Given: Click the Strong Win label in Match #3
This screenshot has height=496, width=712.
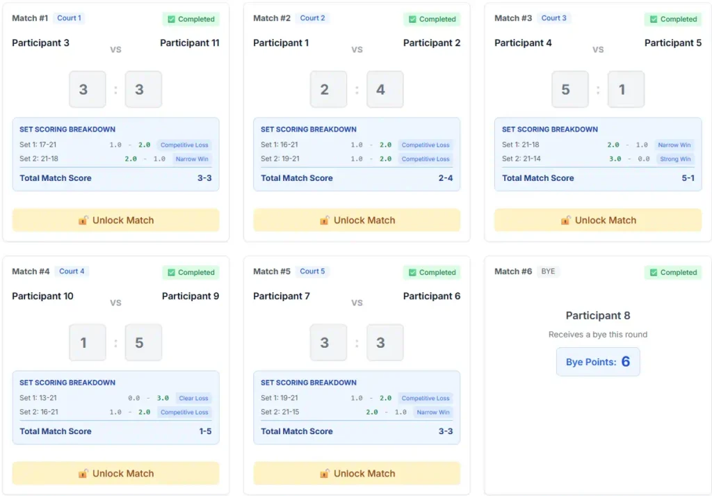Looking at the screenshot, I should [674, 159].
